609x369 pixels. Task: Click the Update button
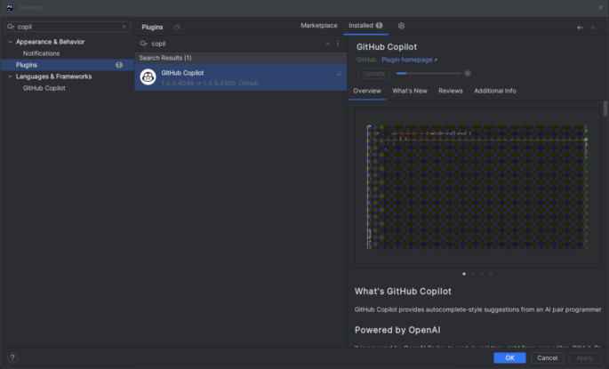[x=373, y=74]
